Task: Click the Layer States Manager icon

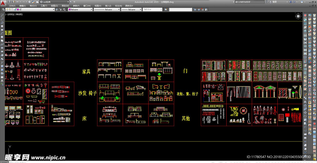Action: point(64,10)
